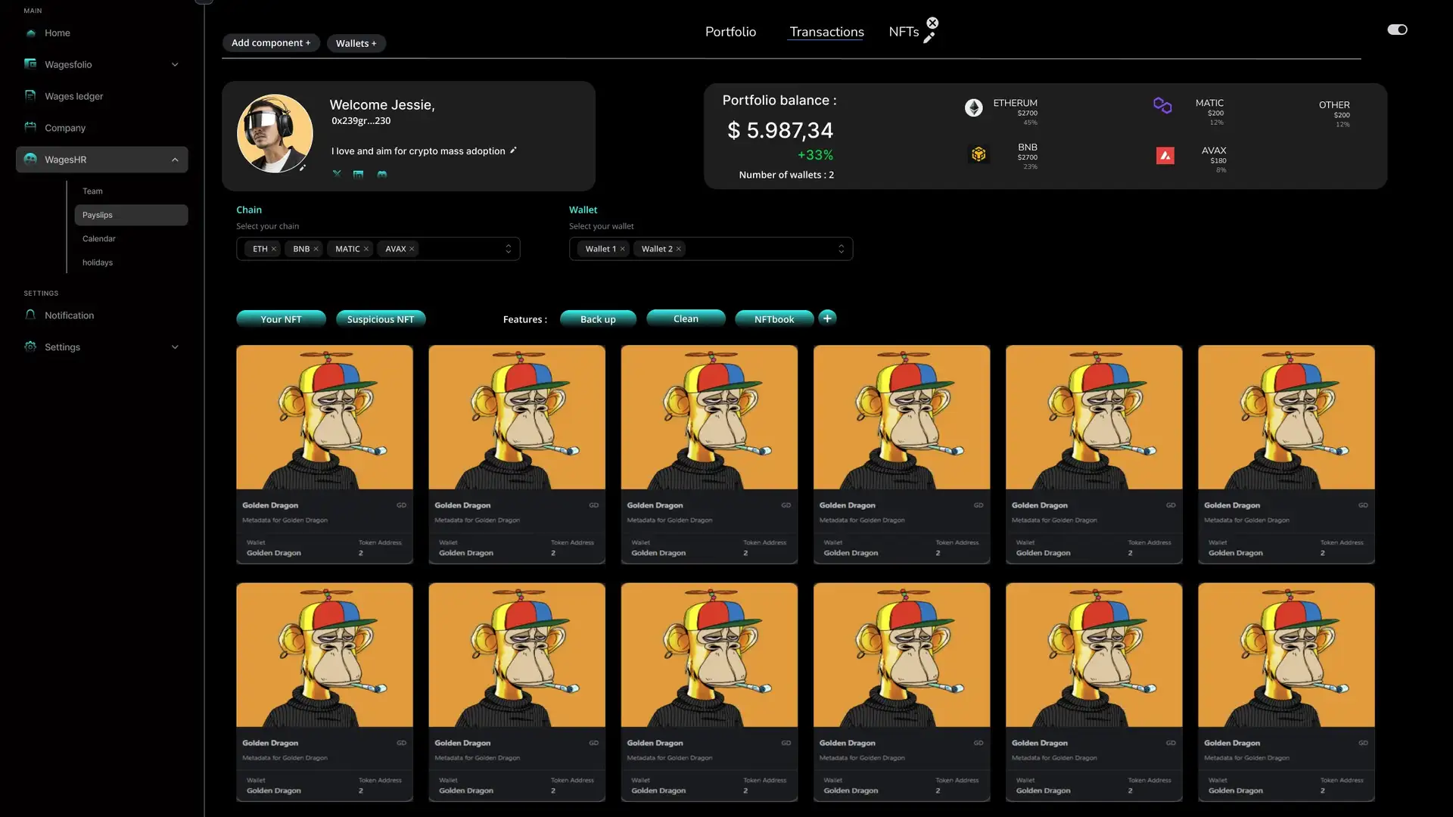Click the Add component + button
Screen dimensions: 1453x817
[x=271, y=43]
